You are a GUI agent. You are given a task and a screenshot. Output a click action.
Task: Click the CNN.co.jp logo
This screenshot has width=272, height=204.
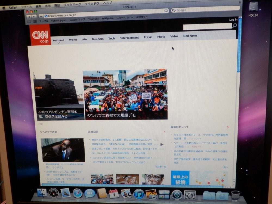(x=40, y=35)
